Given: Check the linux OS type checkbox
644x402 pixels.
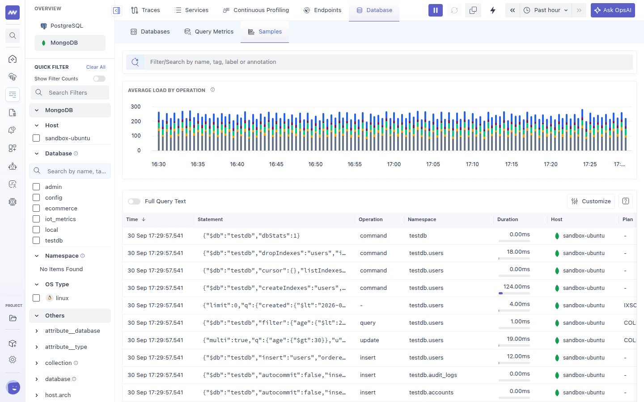Looking at the screenshot, I should (x=36, y=298).
